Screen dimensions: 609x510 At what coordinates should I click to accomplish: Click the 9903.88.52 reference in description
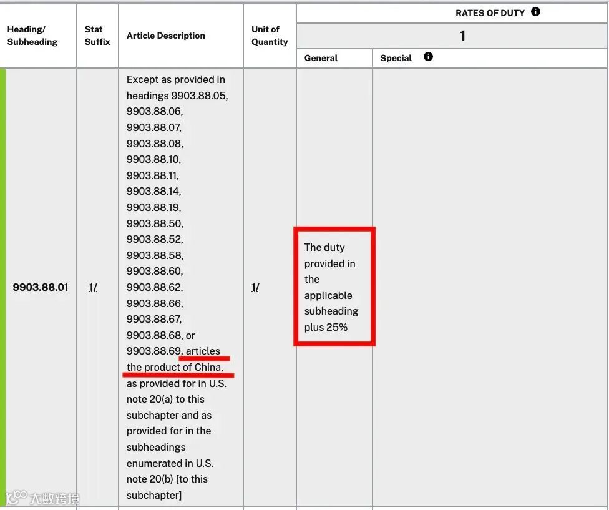[155, 239]
